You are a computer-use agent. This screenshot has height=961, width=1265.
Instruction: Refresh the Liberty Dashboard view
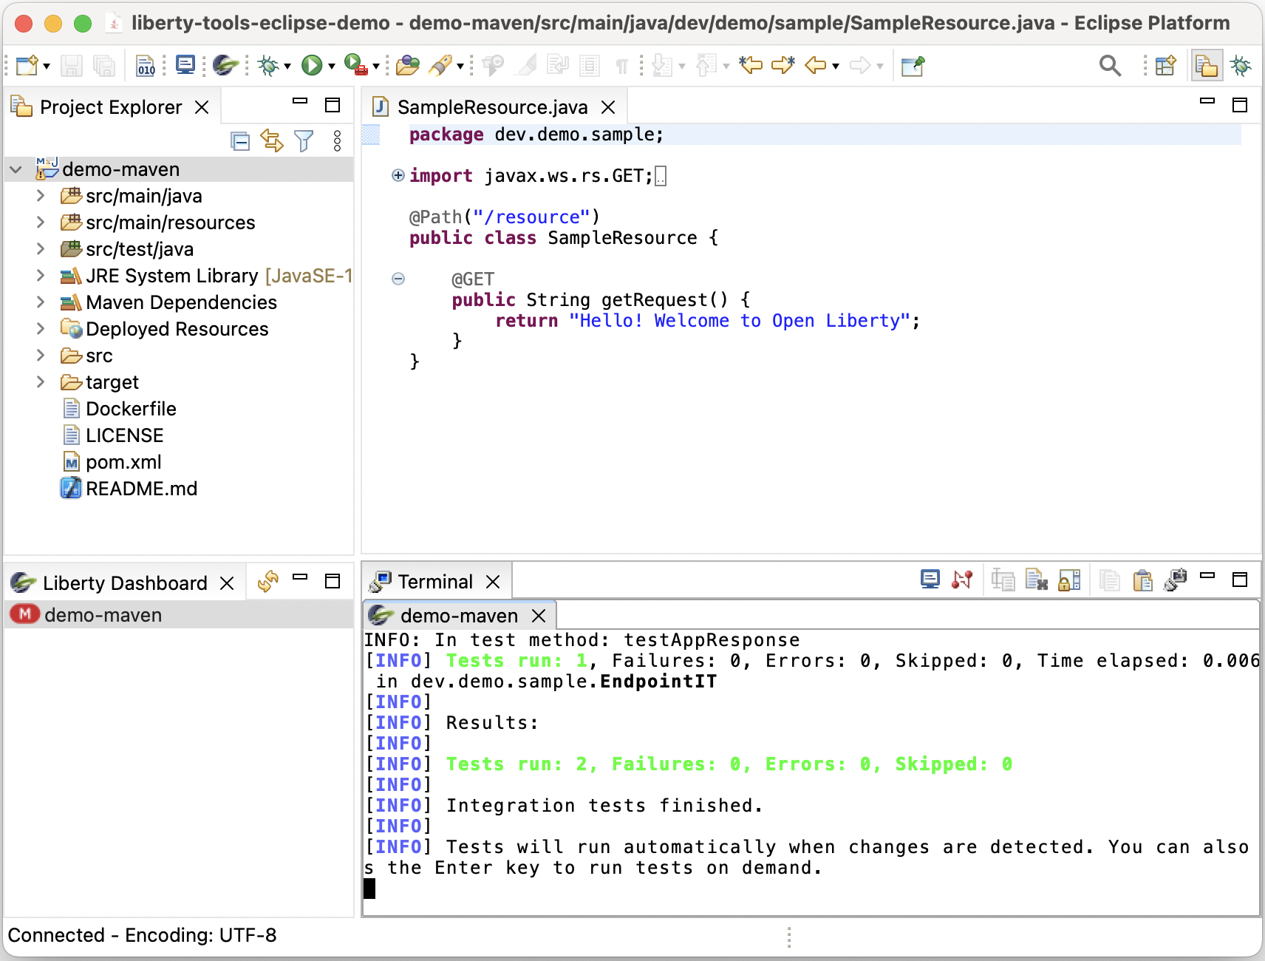pyautogui.click(x=267, y=582)
